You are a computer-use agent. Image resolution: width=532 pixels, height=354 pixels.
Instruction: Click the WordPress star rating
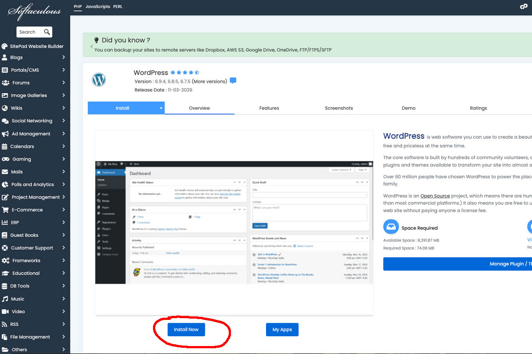tap(185, 73)
